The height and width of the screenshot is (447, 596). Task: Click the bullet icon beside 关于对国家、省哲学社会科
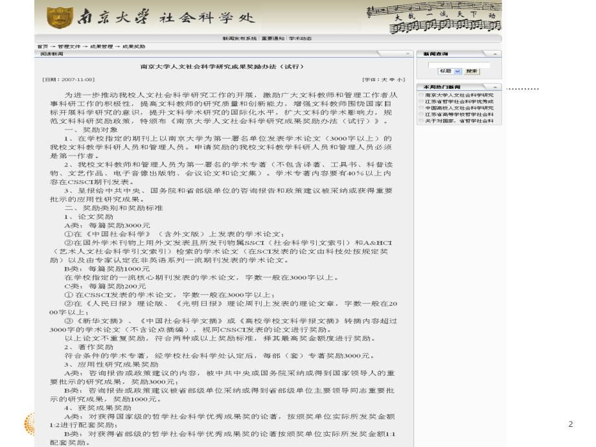(421, 120)
